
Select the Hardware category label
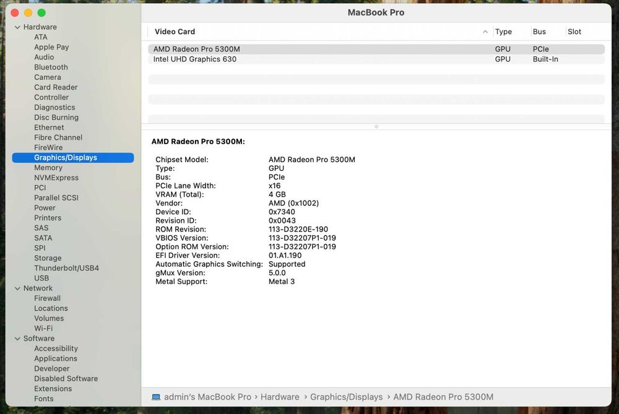pos(40,27)
